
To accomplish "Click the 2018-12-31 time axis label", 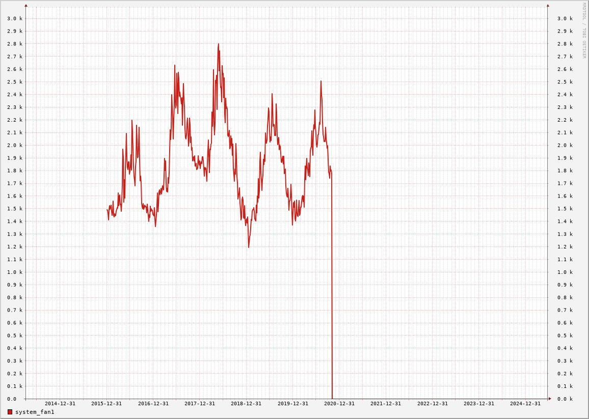I will coord(246,404).
